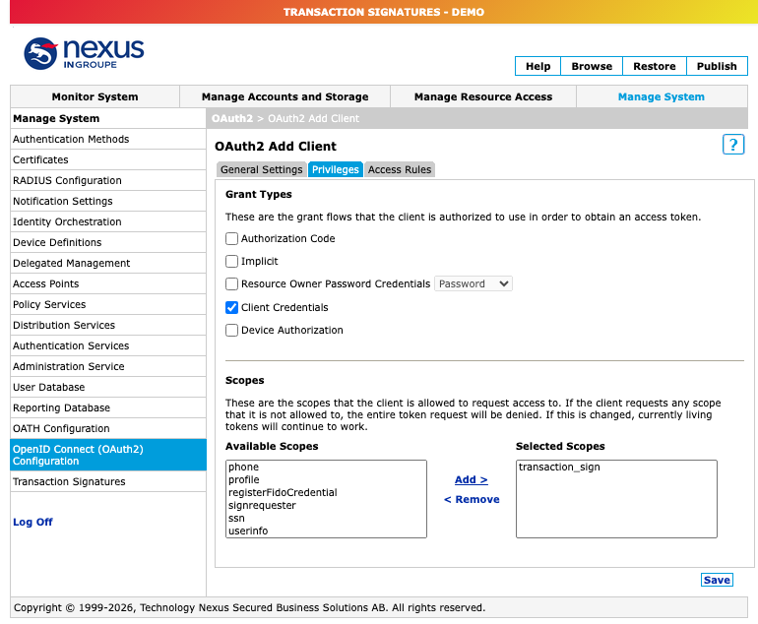Click the Nexus InGroupe logo

coord(84,53)
